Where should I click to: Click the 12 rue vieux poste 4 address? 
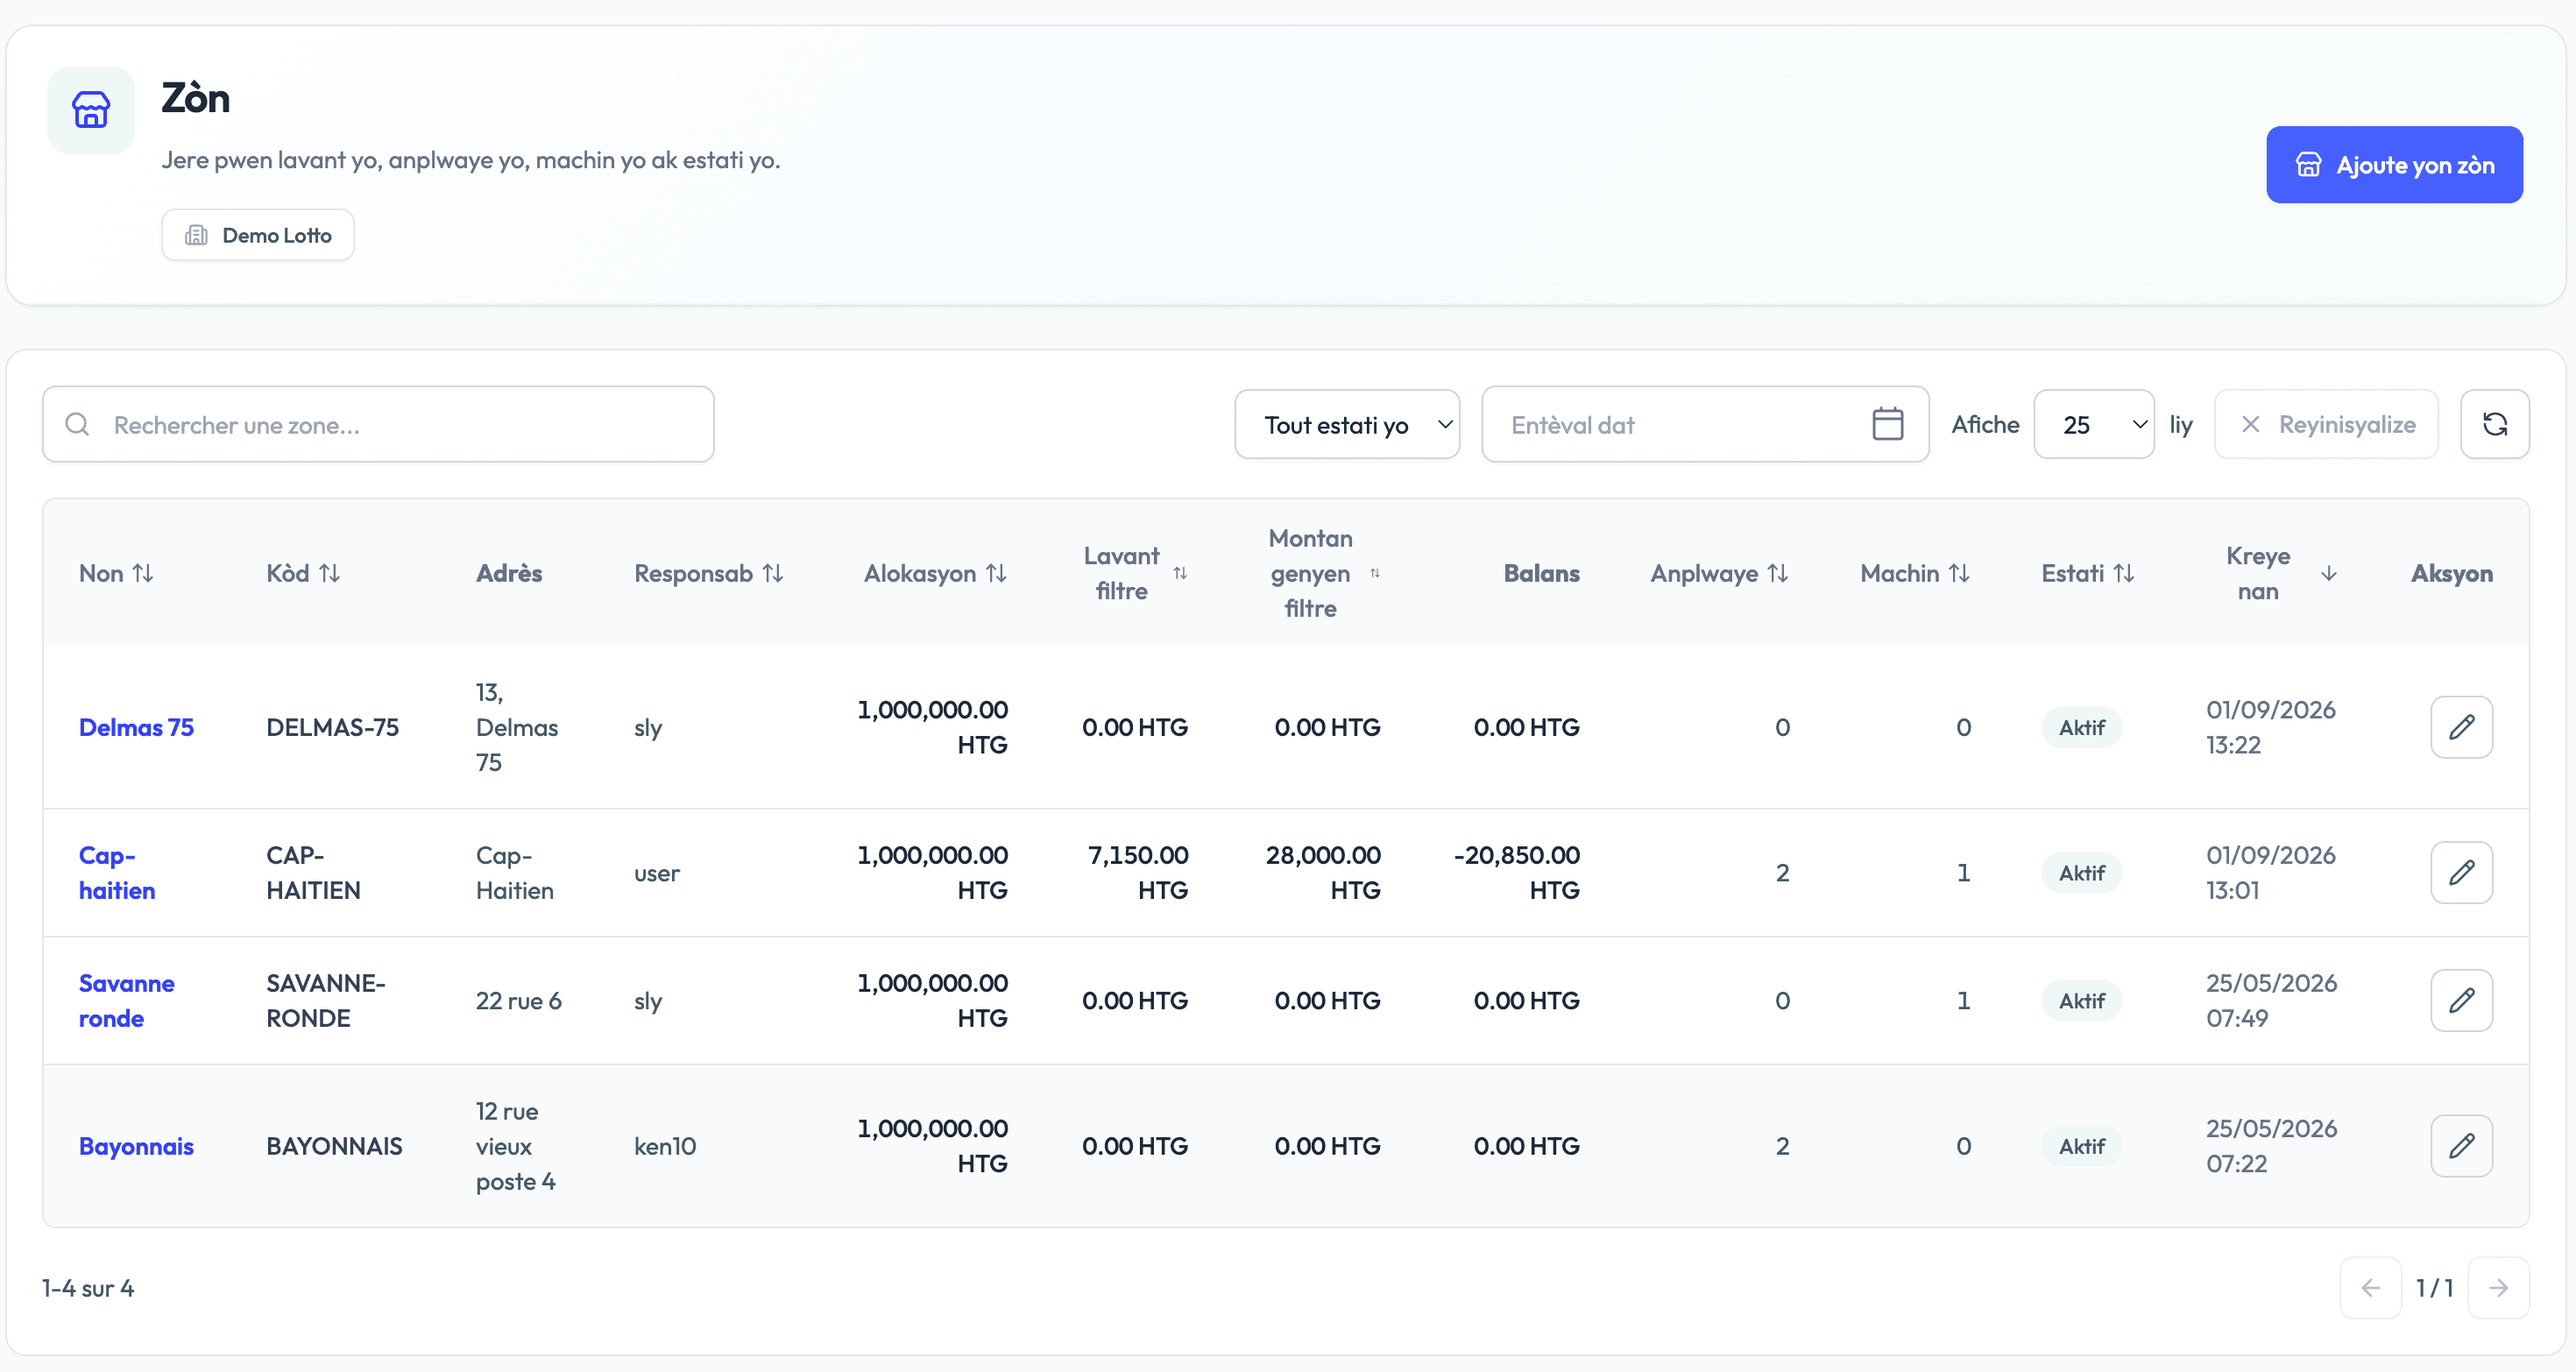coord(516,1146)
